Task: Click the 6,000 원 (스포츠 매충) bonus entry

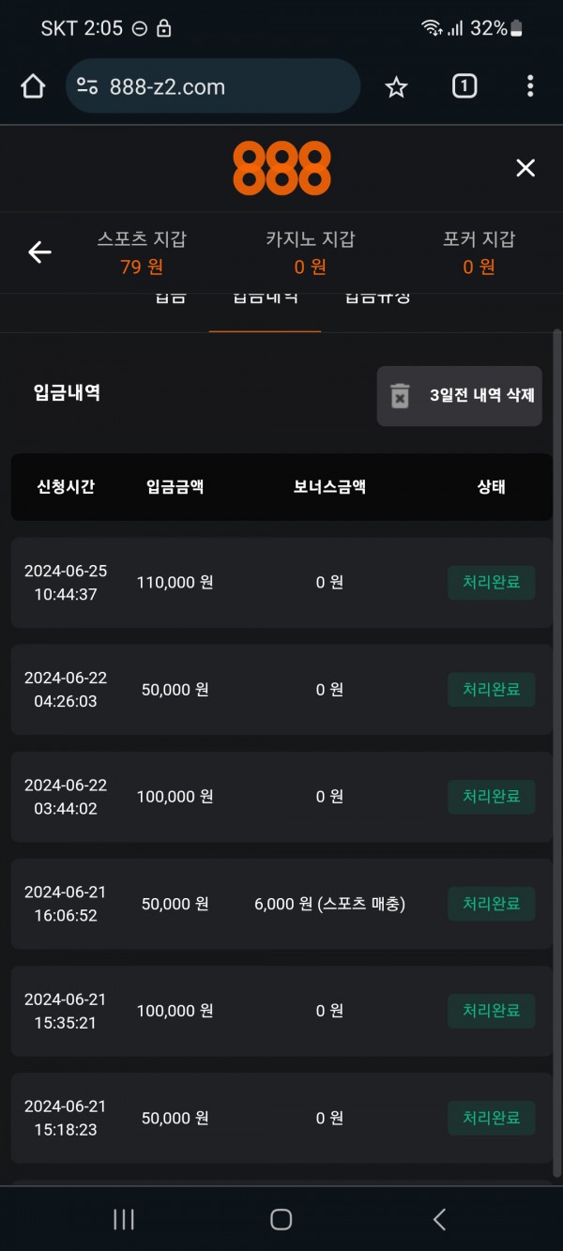Action: (x=329, y=904)
